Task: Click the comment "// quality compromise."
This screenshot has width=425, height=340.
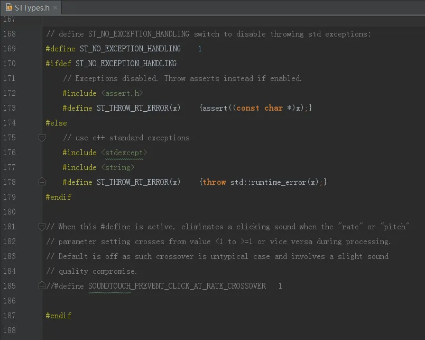Action: click(x=91, y=271)
